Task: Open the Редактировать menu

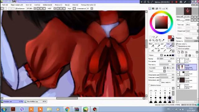Action: click(17, 5)
